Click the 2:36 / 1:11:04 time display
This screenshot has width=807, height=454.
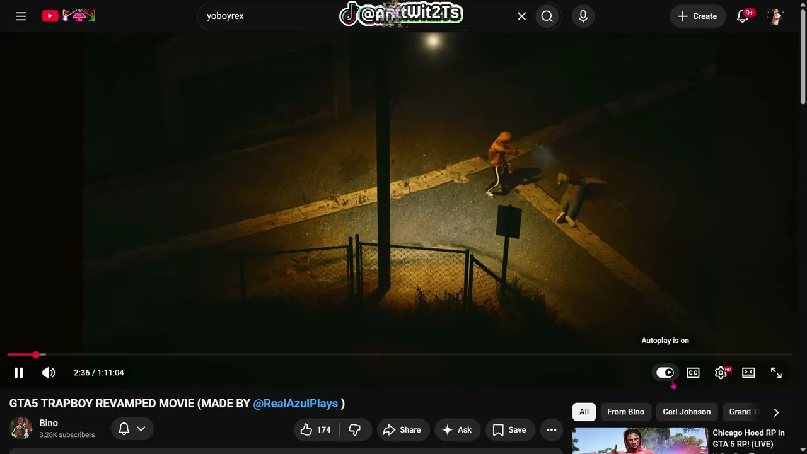[99, 373]
